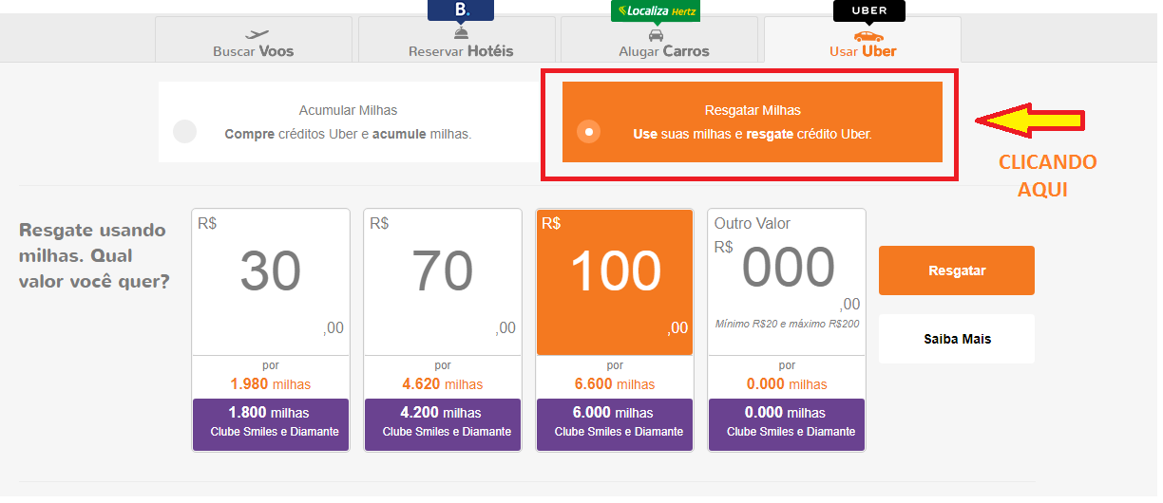Click the Outro Valor amount field
This screenshot has width=1163, height=503.
788,270
